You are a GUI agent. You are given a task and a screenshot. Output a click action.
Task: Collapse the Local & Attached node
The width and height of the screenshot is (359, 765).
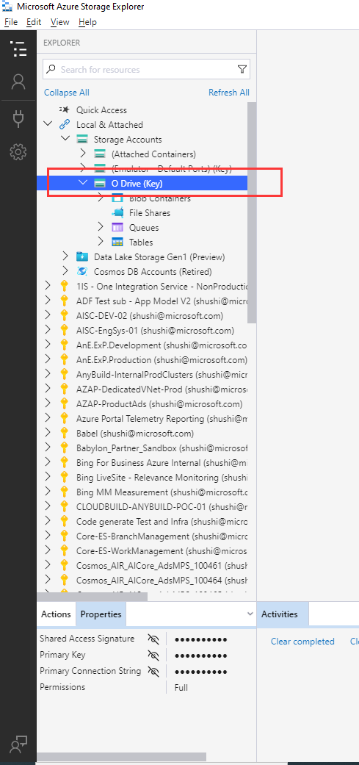click(48, 124)
